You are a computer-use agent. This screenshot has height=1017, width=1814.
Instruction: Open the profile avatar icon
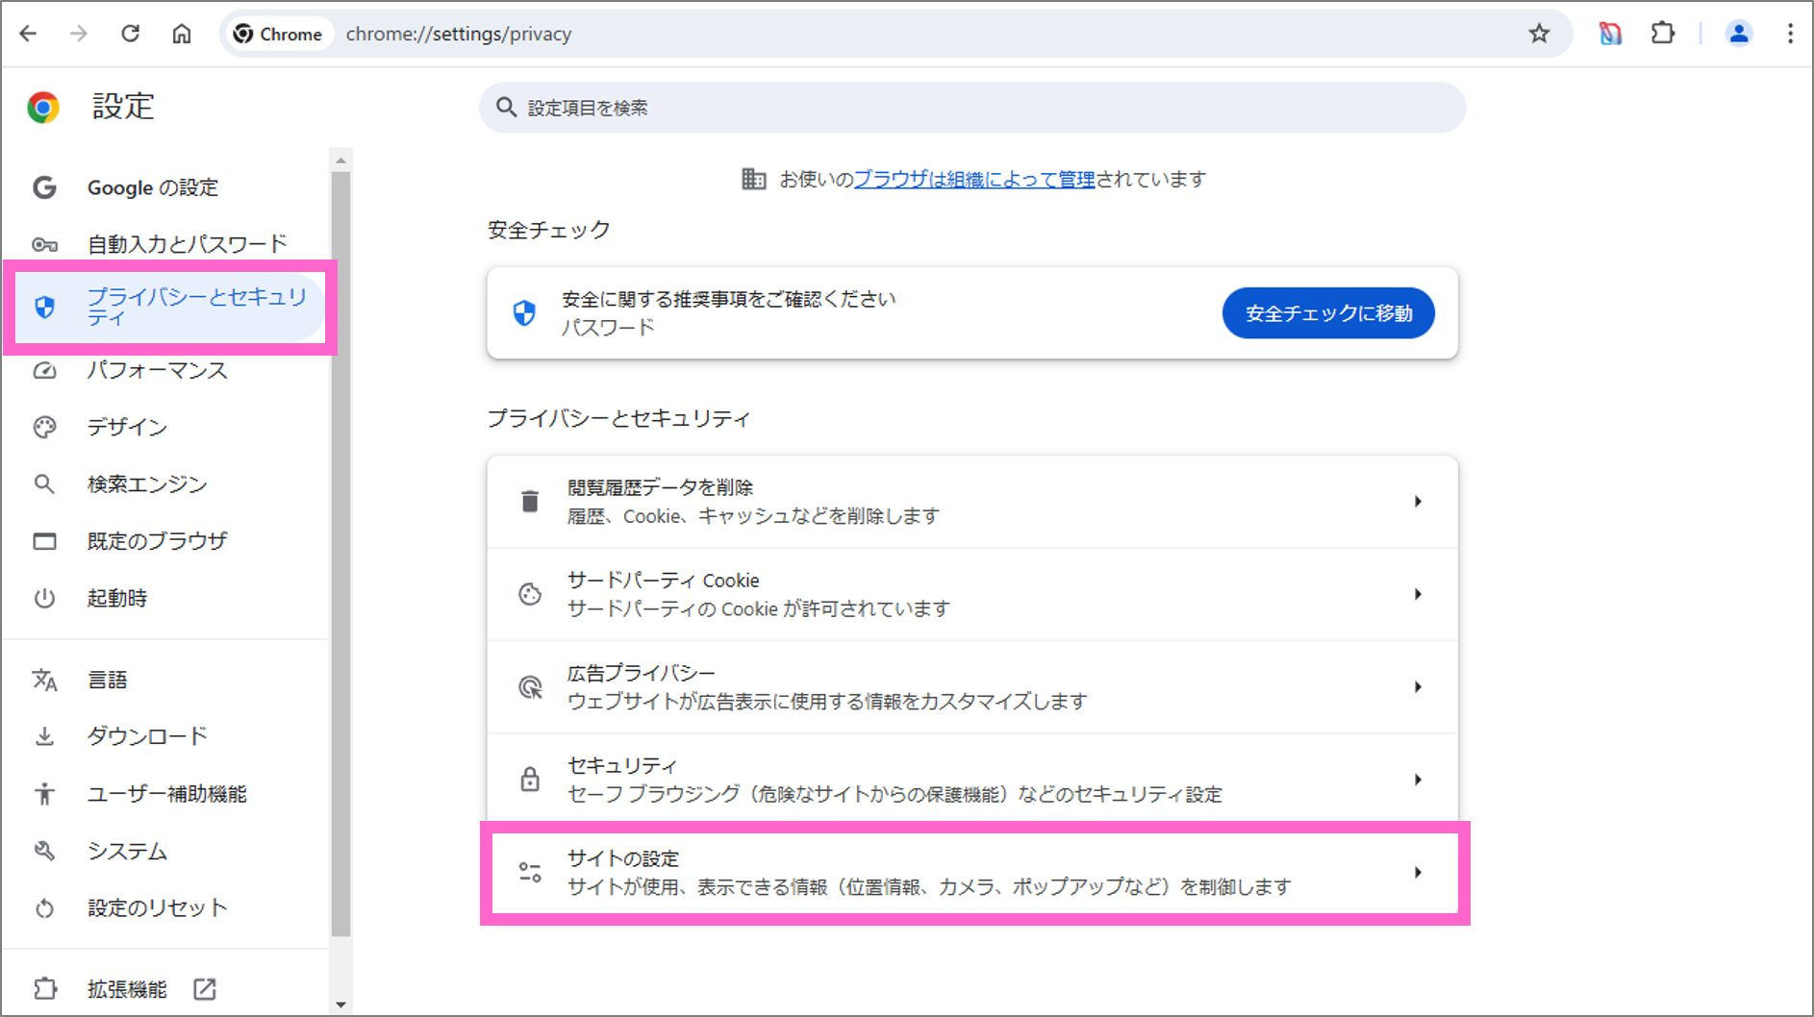(1738, 34)
